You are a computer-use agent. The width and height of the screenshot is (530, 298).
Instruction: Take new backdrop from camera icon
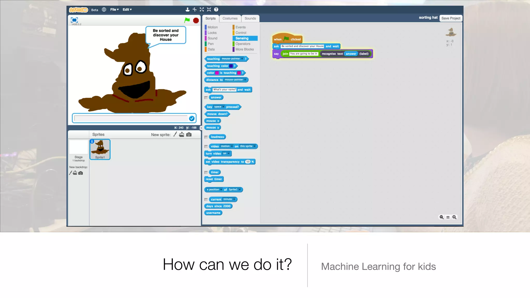[x=81, y=173]
